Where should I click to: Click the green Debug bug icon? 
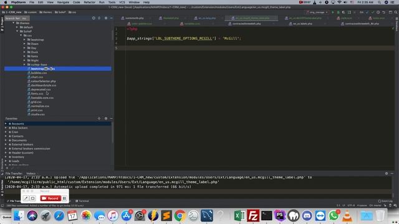[338, 12]
